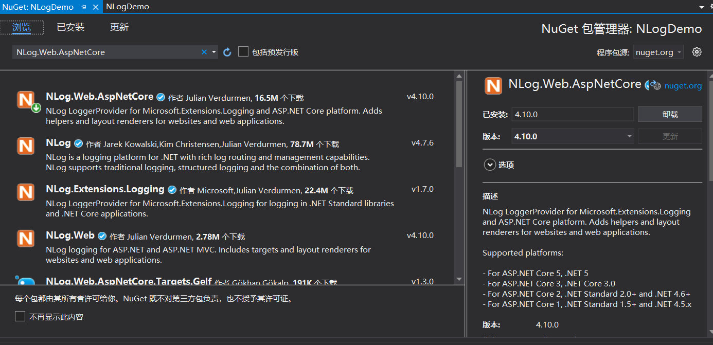Select NLog.Extensions.Logging package title
713x345 pixels.
pyautogui.click(x=105, y=189)
